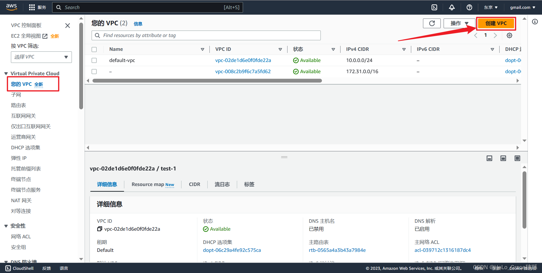Switch to the 详细信息 tab
Image resolution: width=542 pixels, height=273 pixels.
point(107,184)
